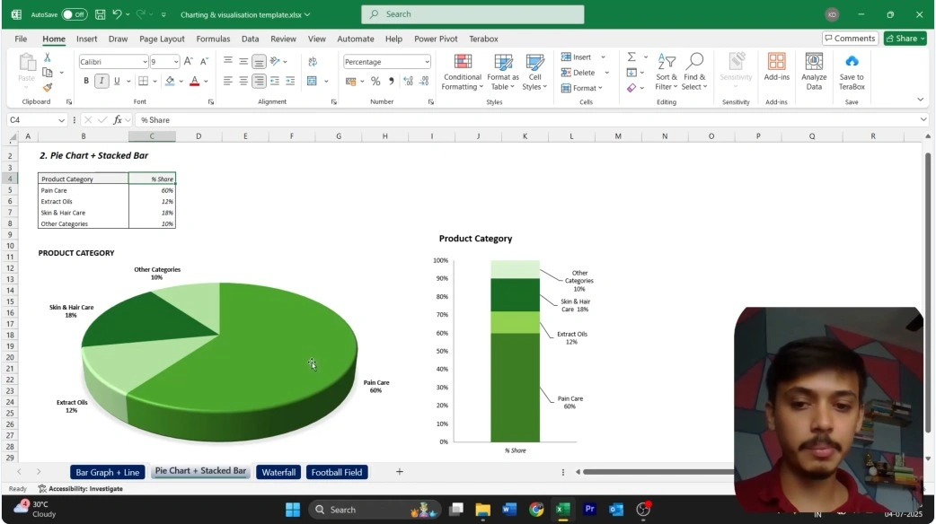The height and width of the screenshot is (524, 936).
Task: Click the Decrease Decimal icon
Action: pyautogui.click(x=424, y=81)
